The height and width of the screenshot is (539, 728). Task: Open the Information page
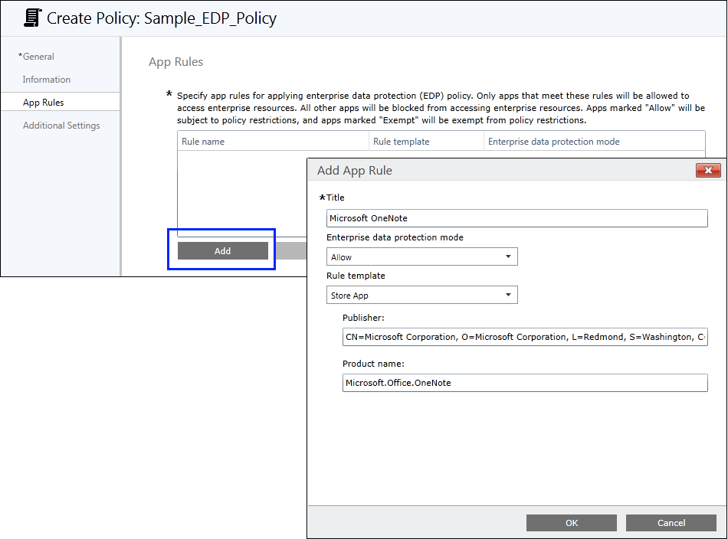click(x=47, y=80)
